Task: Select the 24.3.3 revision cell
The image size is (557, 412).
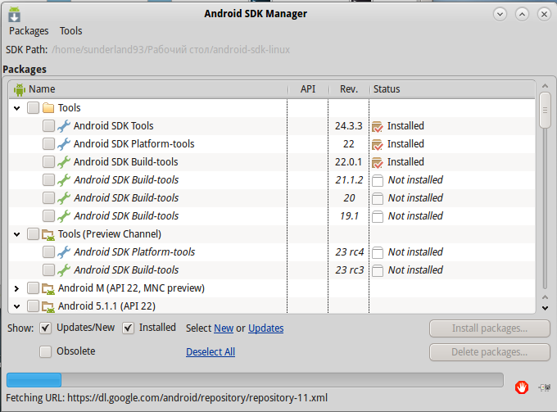Action: click(348, 126)
